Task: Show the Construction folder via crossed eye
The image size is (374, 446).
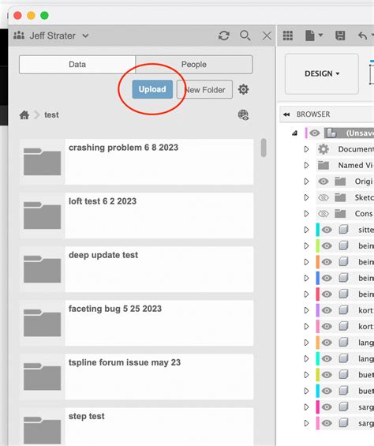Action: tap(324, 214)
